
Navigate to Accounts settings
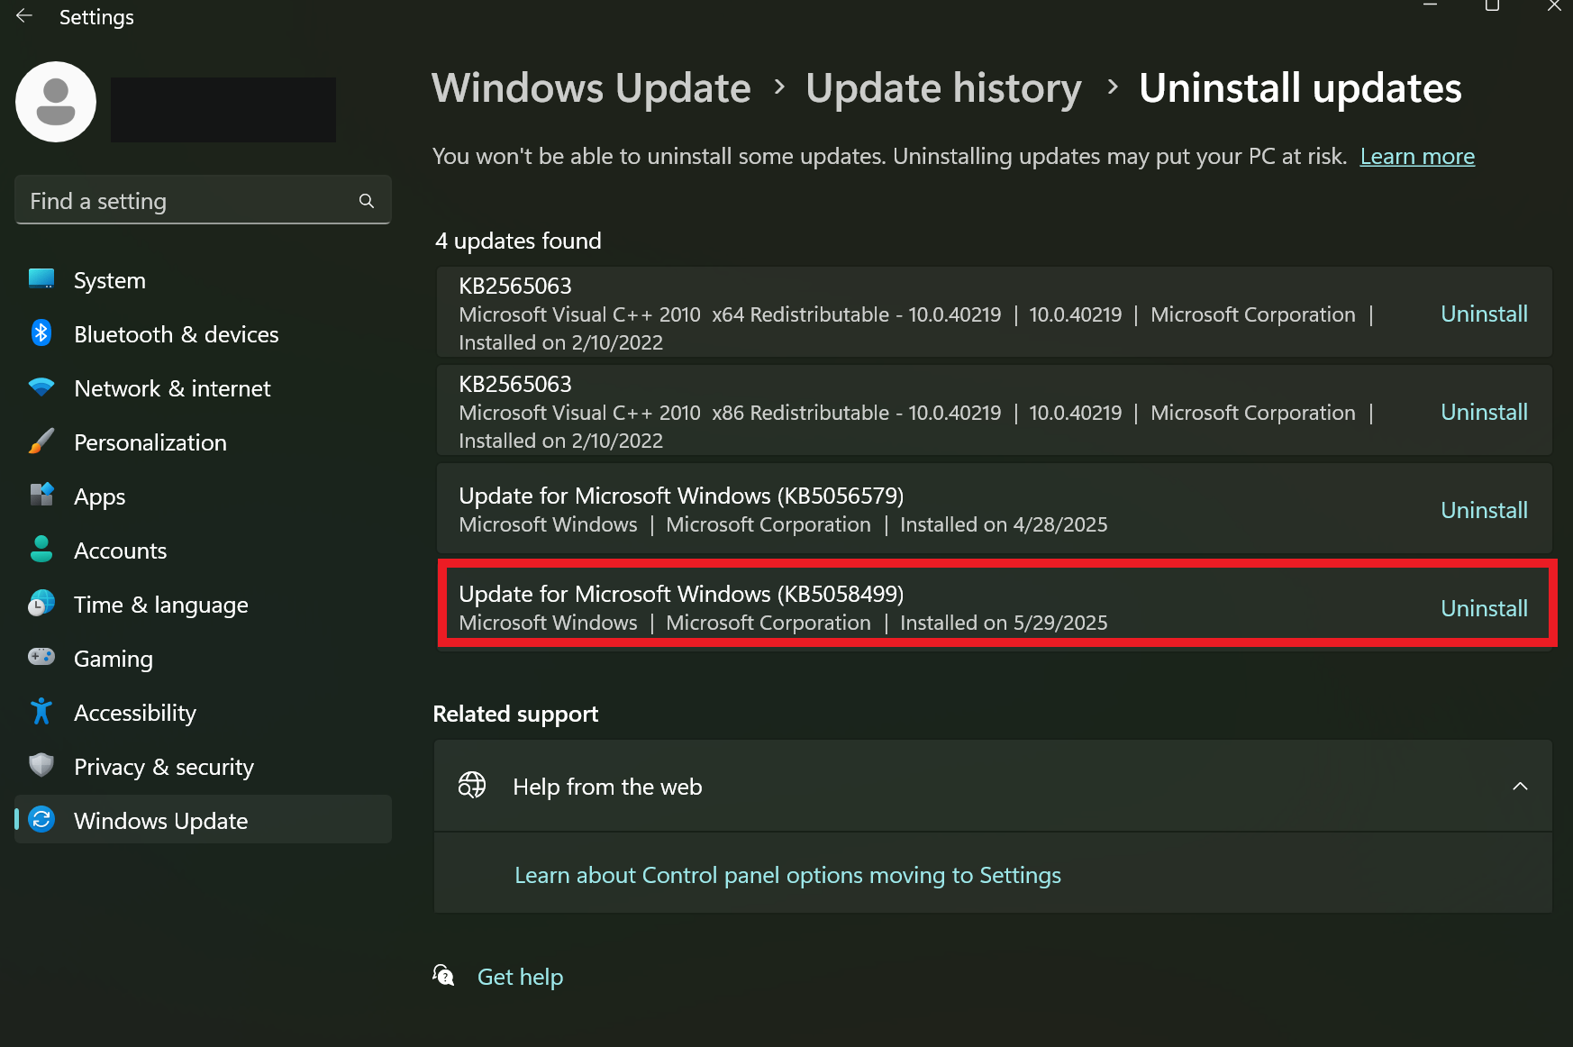[120, 551]
